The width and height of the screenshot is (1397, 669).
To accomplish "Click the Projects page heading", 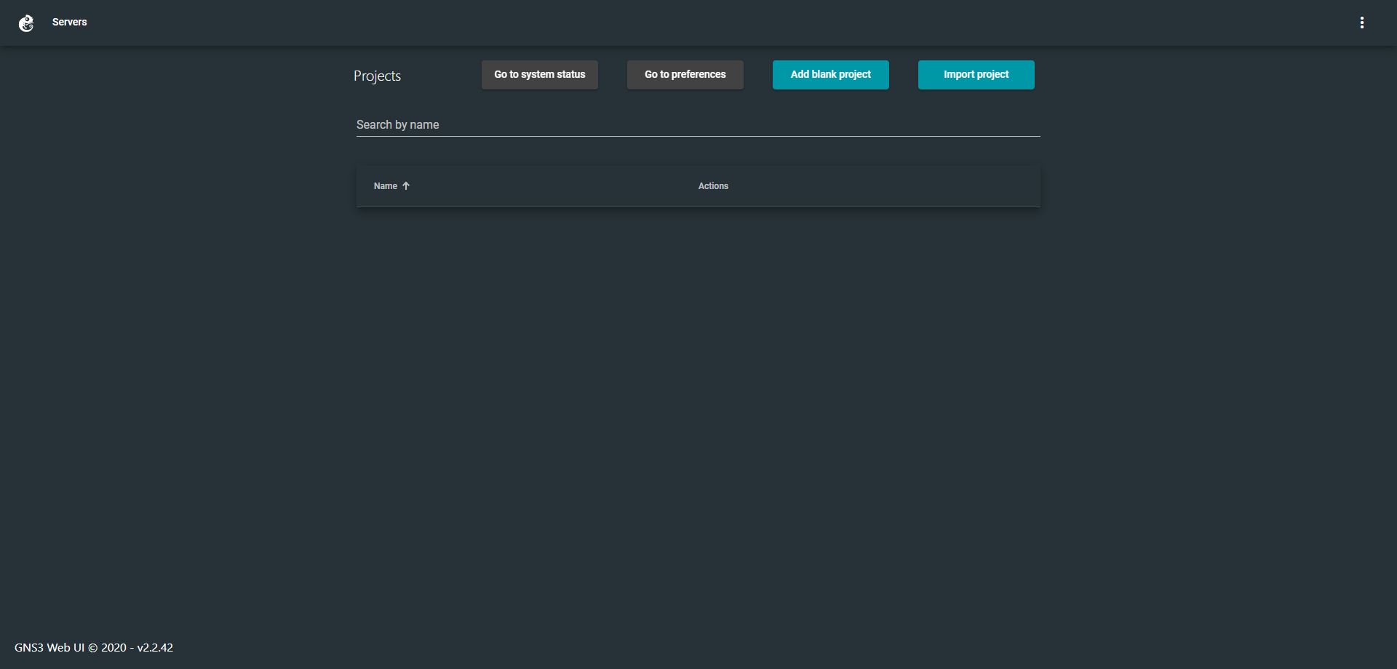I will [x=377, y=76].
